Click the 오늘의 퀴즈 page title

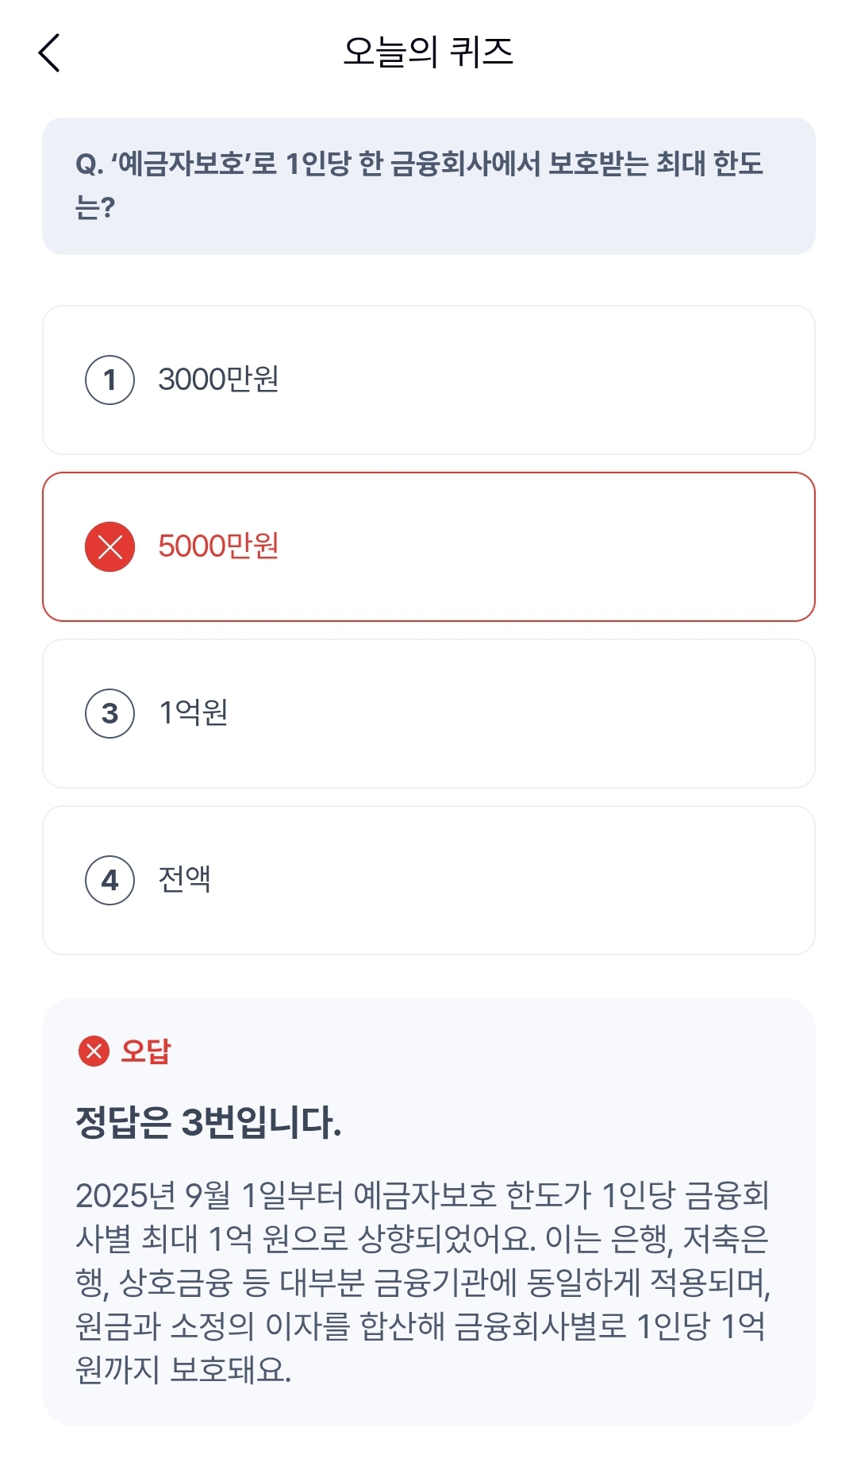click(428, 52)
